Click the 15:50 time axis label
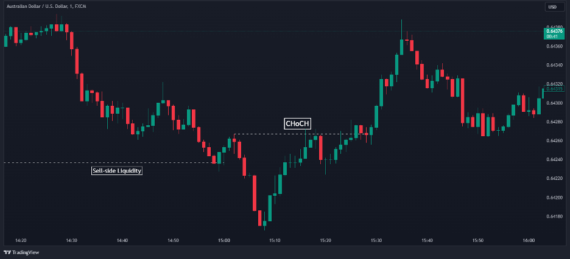 pos(477,241)
